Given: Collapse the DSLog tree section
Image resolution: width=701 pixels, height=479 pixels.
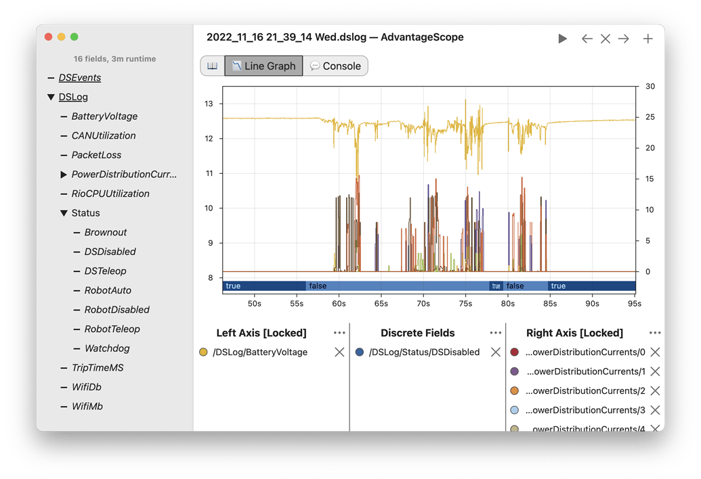Looking at the screenshot, I should click(52, 97).
